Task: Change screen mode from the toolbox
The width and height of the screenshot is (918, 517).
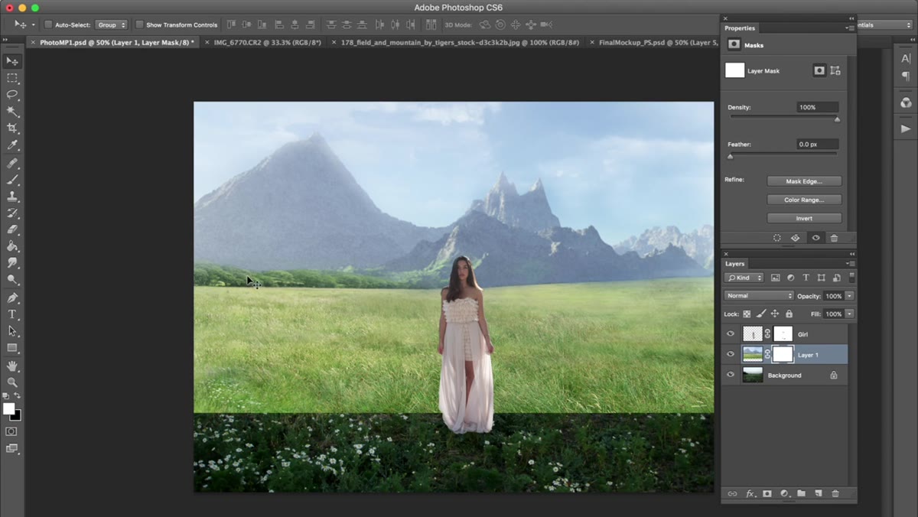Action: tap(11, 448)
